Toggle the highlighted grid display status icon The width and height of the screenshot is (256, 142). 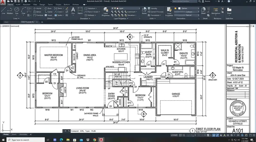214,135
